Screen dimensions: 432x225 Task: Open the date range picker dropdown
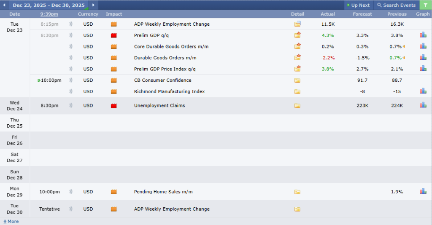(x=49, y=5)
